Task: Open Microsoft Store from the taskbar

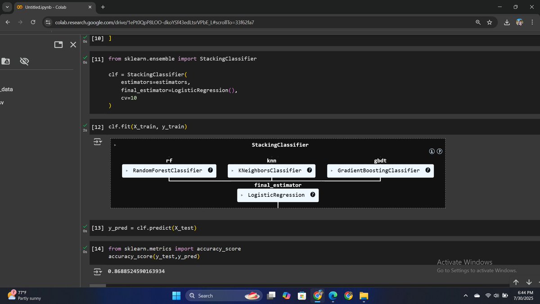Action: (302, 296)
